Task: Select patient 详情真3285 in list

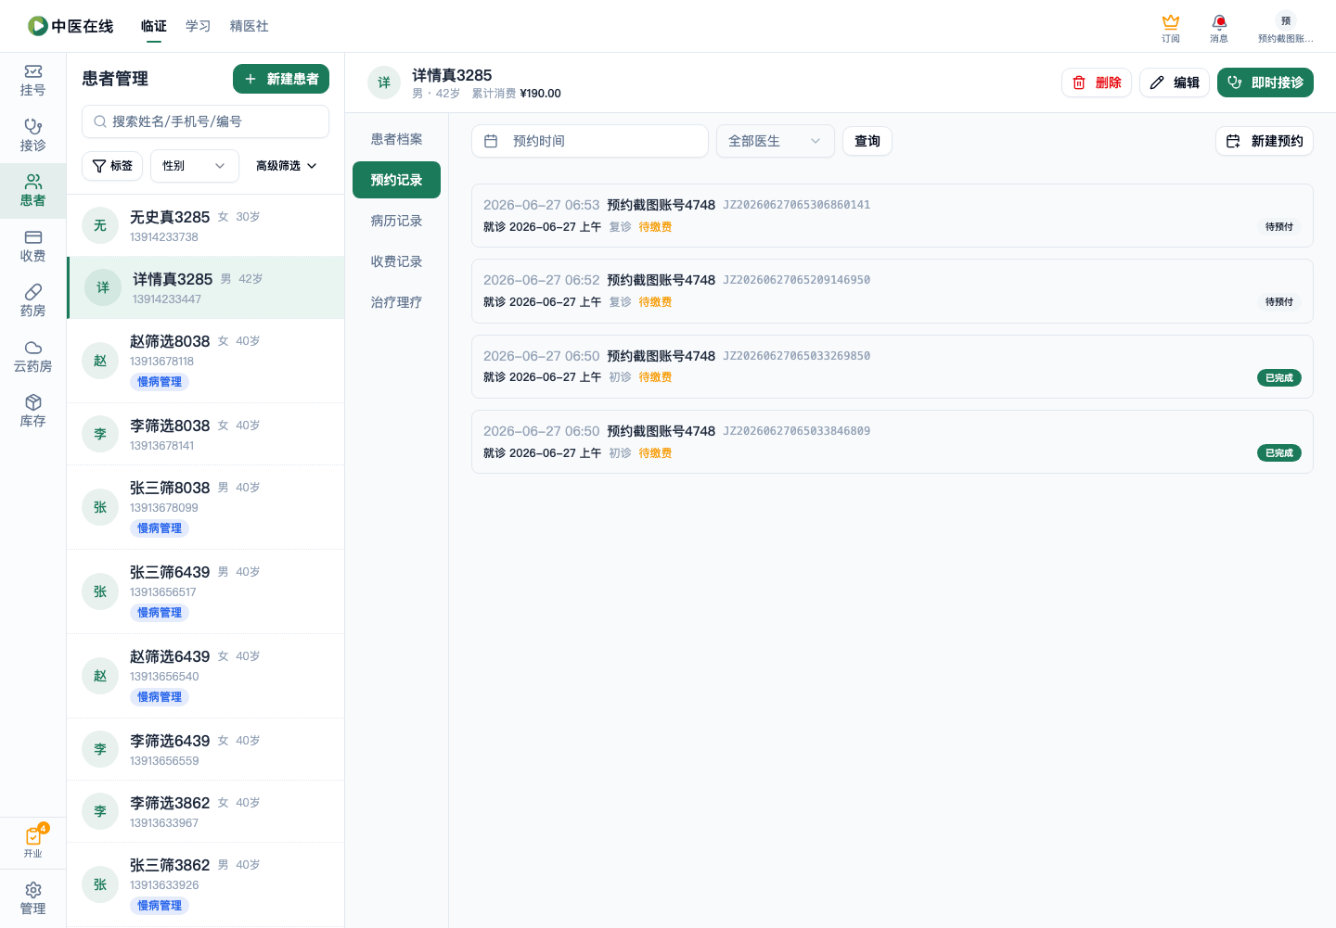Action: 206,287
